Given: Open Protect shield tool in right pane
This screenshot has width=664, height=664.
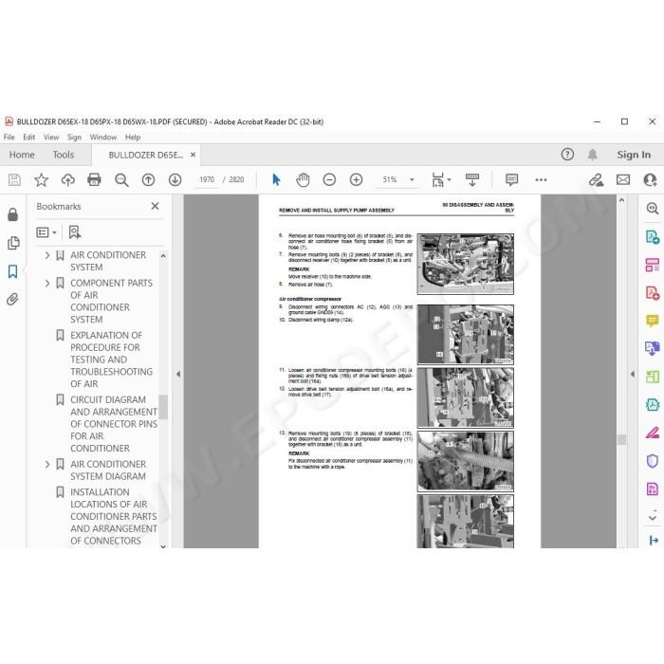Looking at the screenshot, I should (653, 461).
